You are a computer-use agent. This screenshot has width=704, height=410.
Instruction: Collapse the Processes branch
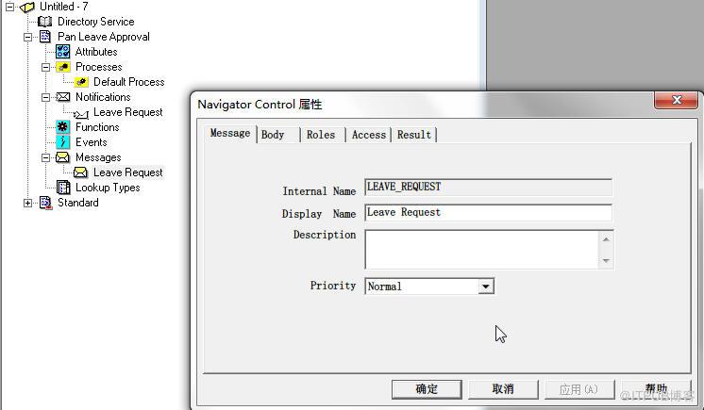point(46,67)
